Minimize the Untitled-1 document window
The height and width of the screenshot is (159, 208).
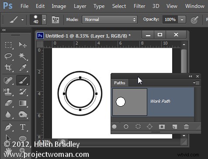click(148, 35)
